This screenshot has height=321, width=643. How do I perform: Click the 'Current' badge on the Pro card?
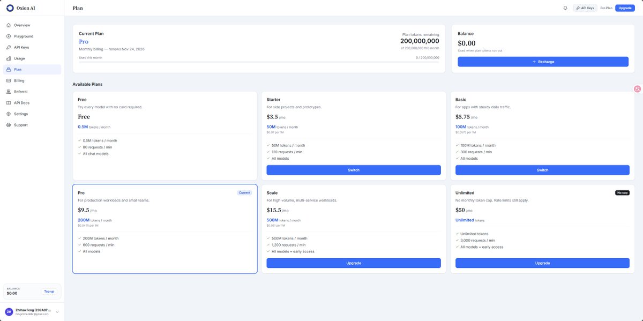(x=244, y=193)
